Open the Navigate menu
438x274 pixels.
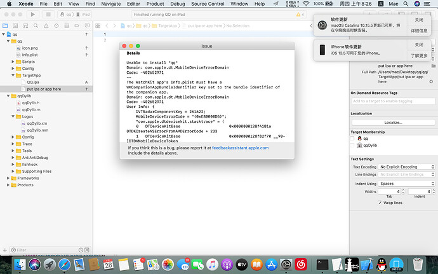point(111,4)
